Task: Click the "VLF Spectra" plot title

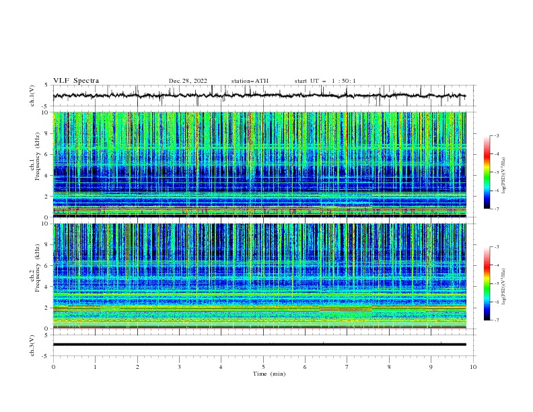Action: pyautogui.click(x=76, y=81)
